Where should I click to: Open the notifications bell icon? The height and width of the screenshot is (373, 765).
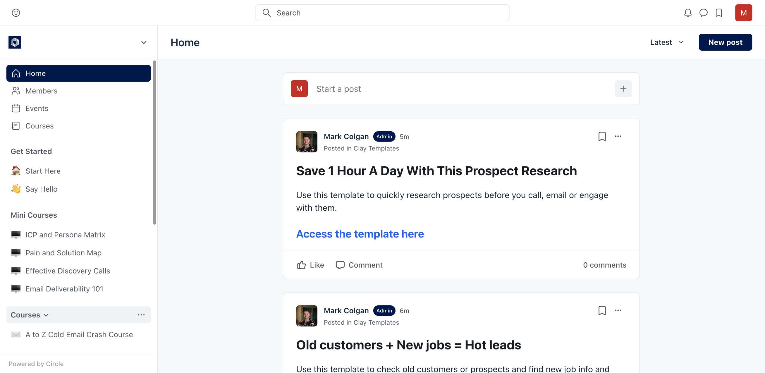pyautogui.click(x=688, y=13)
